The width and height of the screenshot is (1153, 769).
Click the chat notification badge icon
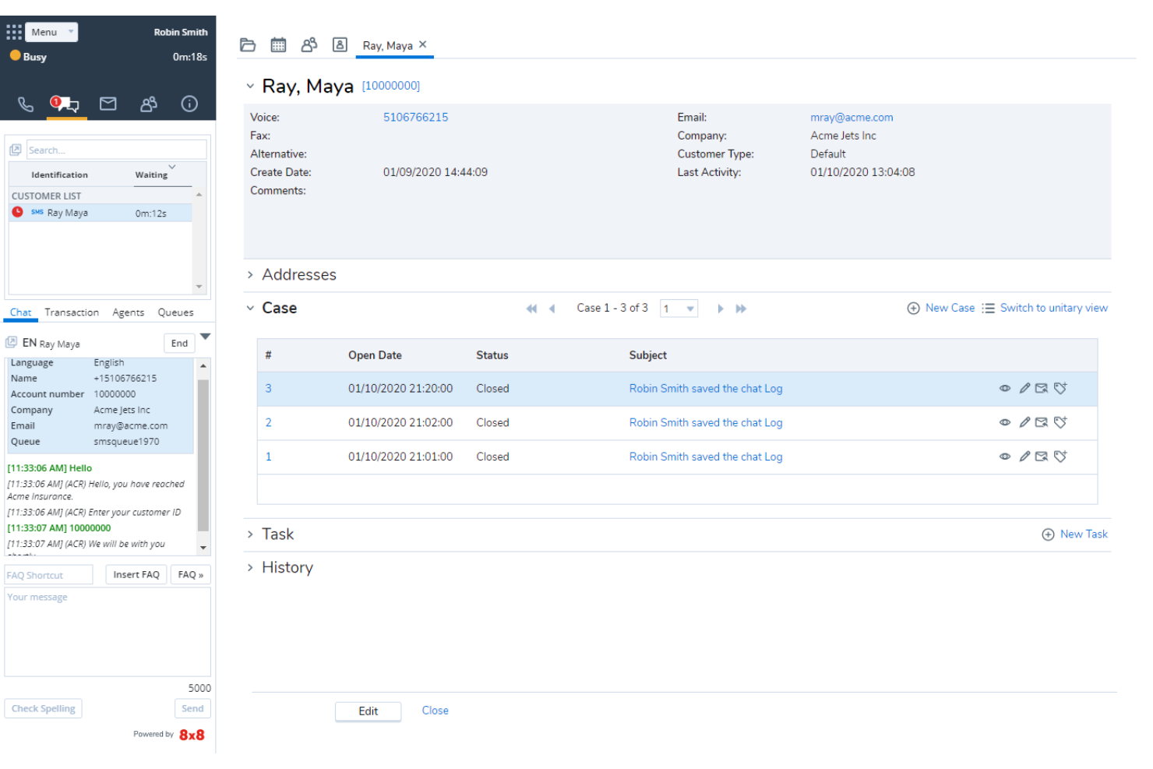click(66, 103)
